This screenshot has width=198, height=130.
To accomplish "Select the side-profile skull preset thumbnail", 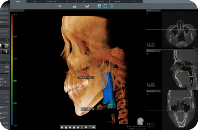I will 5,46.
